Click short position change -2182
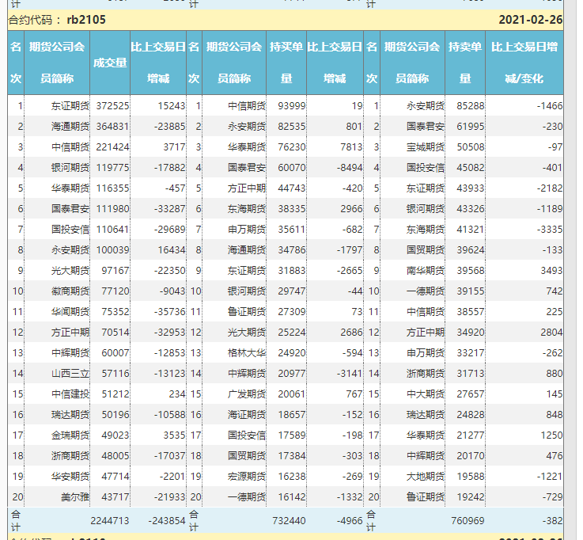Viewport: 583px width, 540px height. tap(550, 188)
